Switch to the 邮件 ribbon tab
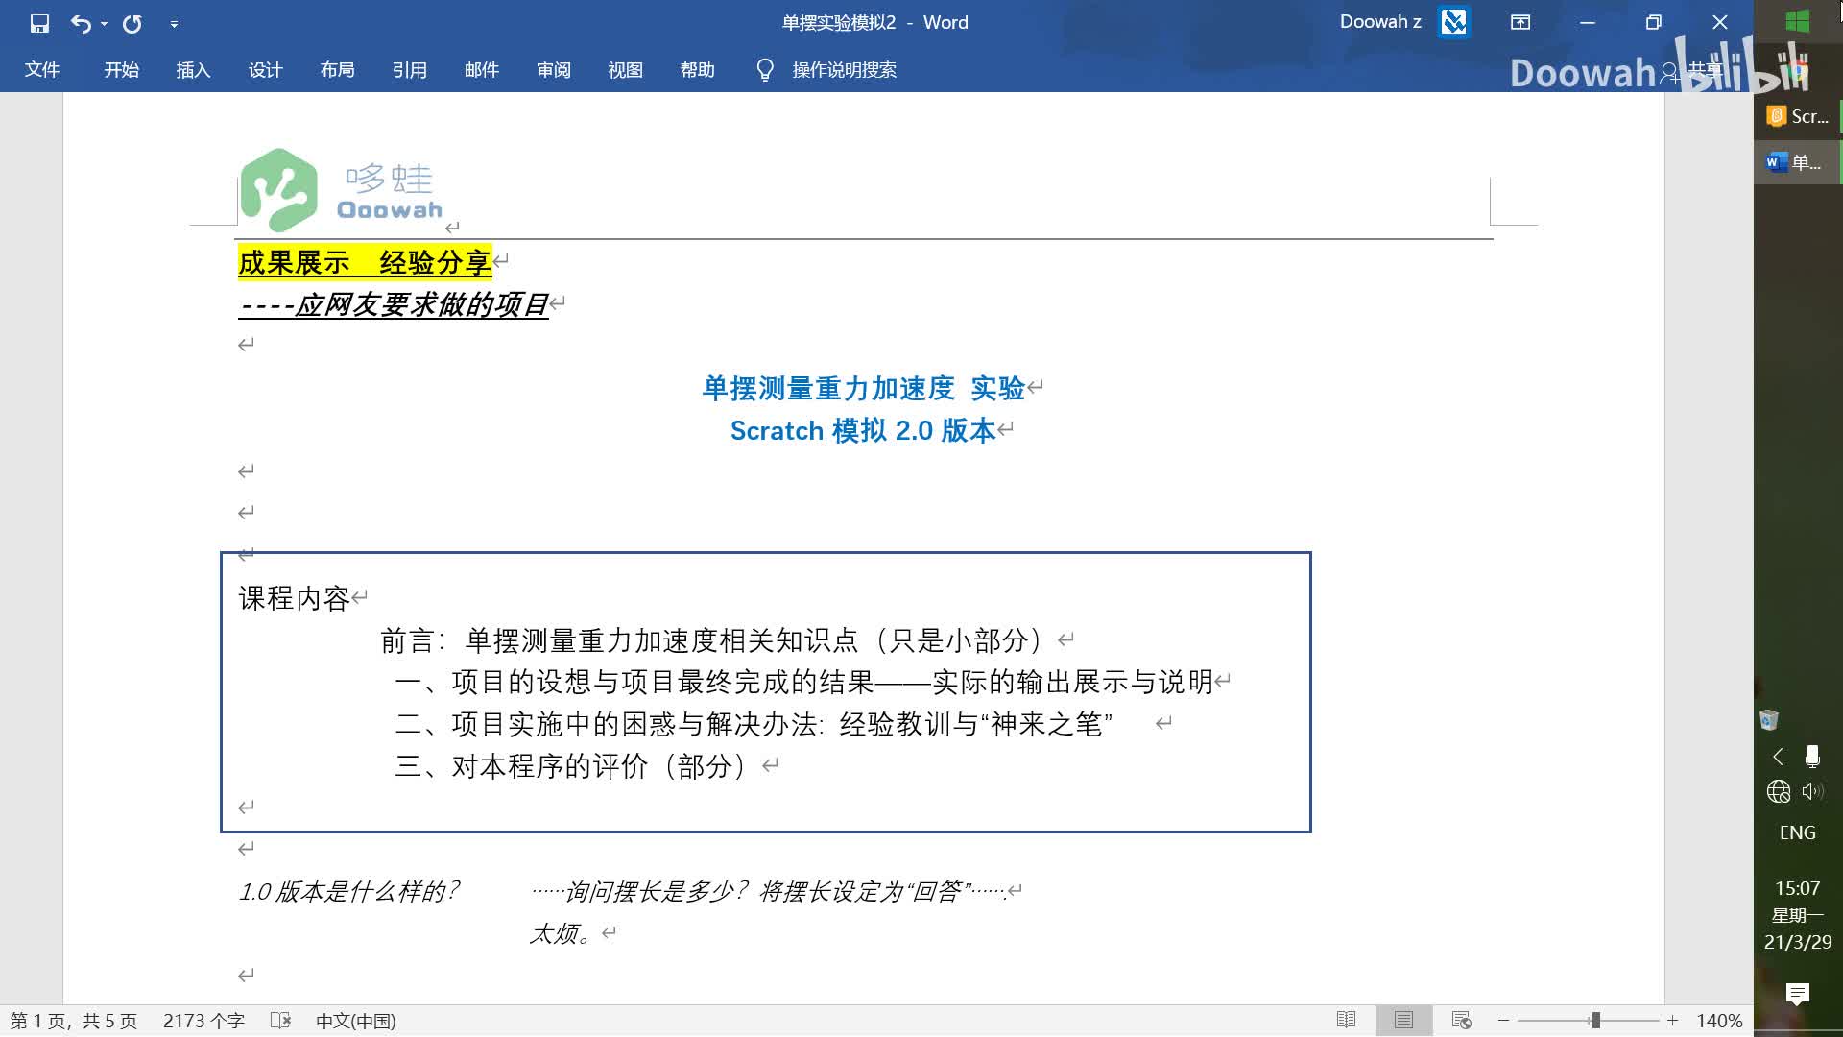 (482, 70)
